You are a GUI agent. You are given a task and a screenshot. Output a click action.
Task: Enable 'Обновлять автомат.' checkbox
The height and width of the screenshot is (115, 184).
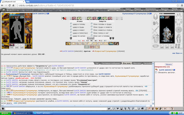pos(156,72)
